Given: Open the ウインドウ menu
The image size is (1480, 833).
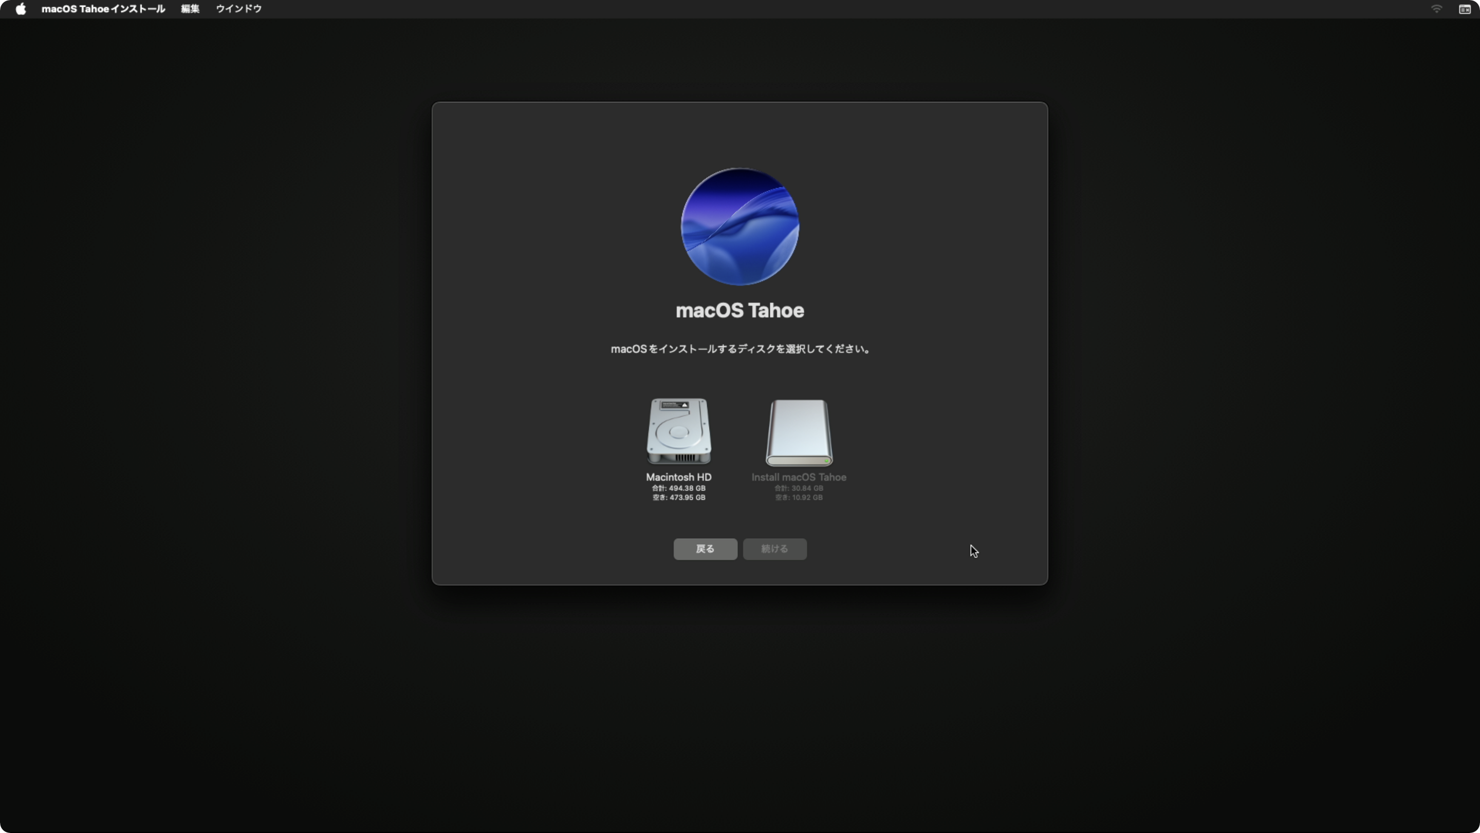Looking at the screenshot, I should (238, 9).
